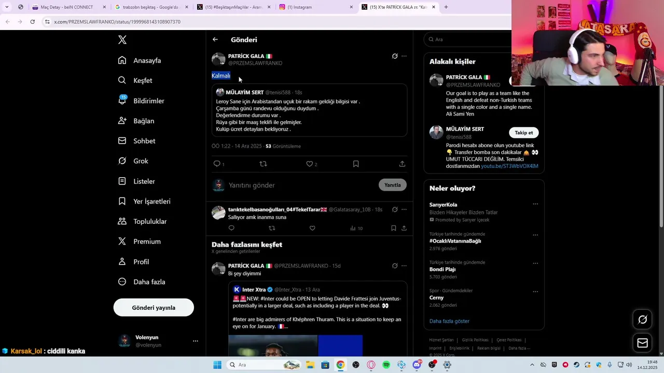Image resolution: width=664 pixels, height=373 pixels.
Task: Open a new browser tab
Action: [446, 7]
